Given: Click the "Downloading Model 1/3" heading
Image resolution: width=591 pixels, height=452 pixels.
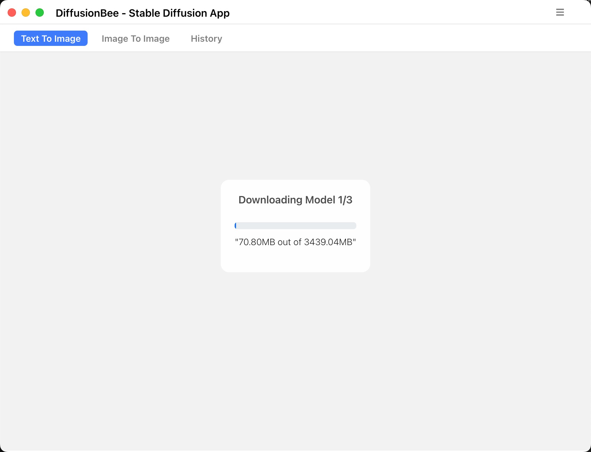Looking at the screenshot, I should point(295,200).
